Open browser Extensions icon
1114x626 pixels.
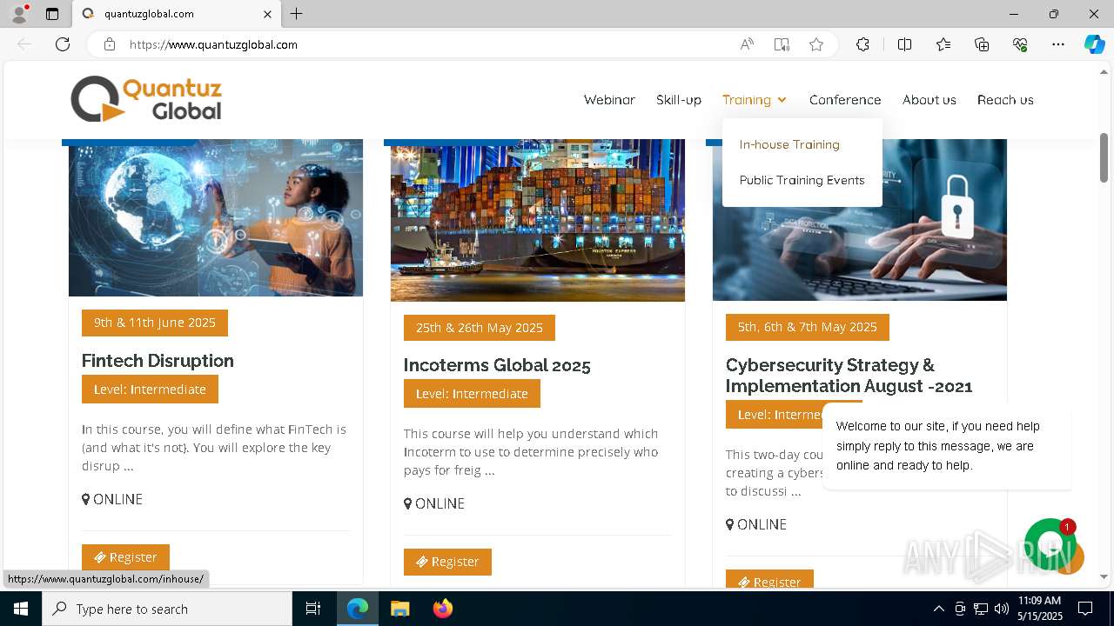coord(862,44)
